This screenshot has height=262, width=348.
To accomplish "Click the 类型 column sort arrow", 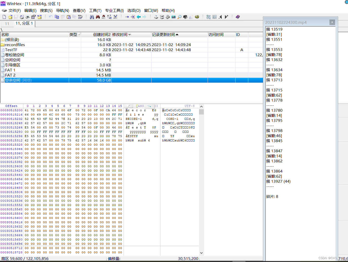I will tap(79, 34).
